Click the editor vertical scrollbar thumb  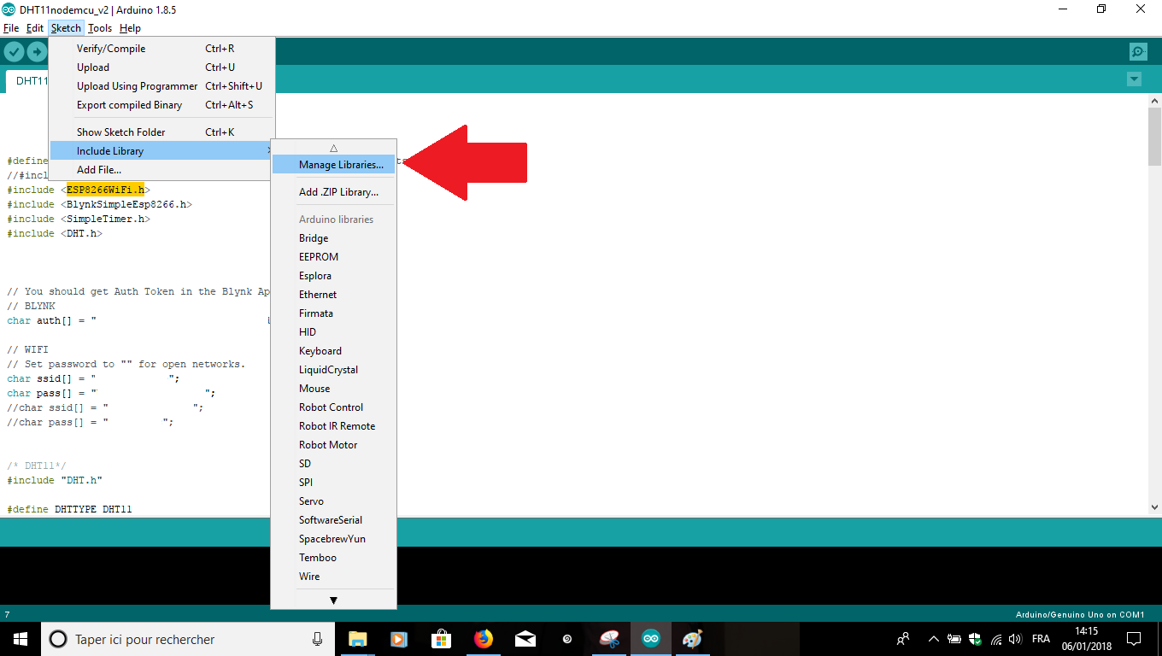(x=1154, y=137)
